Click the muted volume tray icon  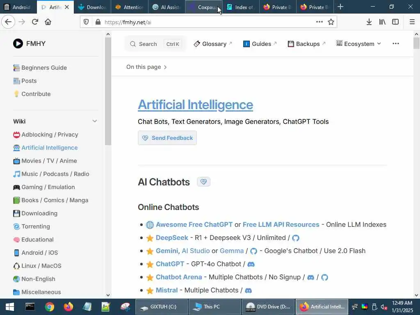pos(384,307)
